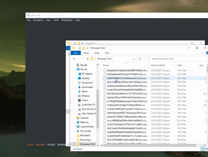Click the forward navigation arrow
The image size is (208, 157).
[x=79, y=59]
